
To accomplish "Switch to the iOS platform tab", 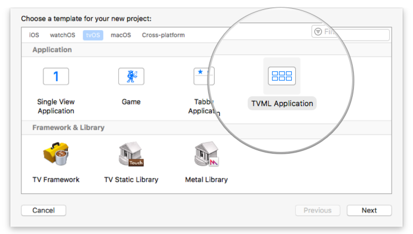I will tap(34, 35).
